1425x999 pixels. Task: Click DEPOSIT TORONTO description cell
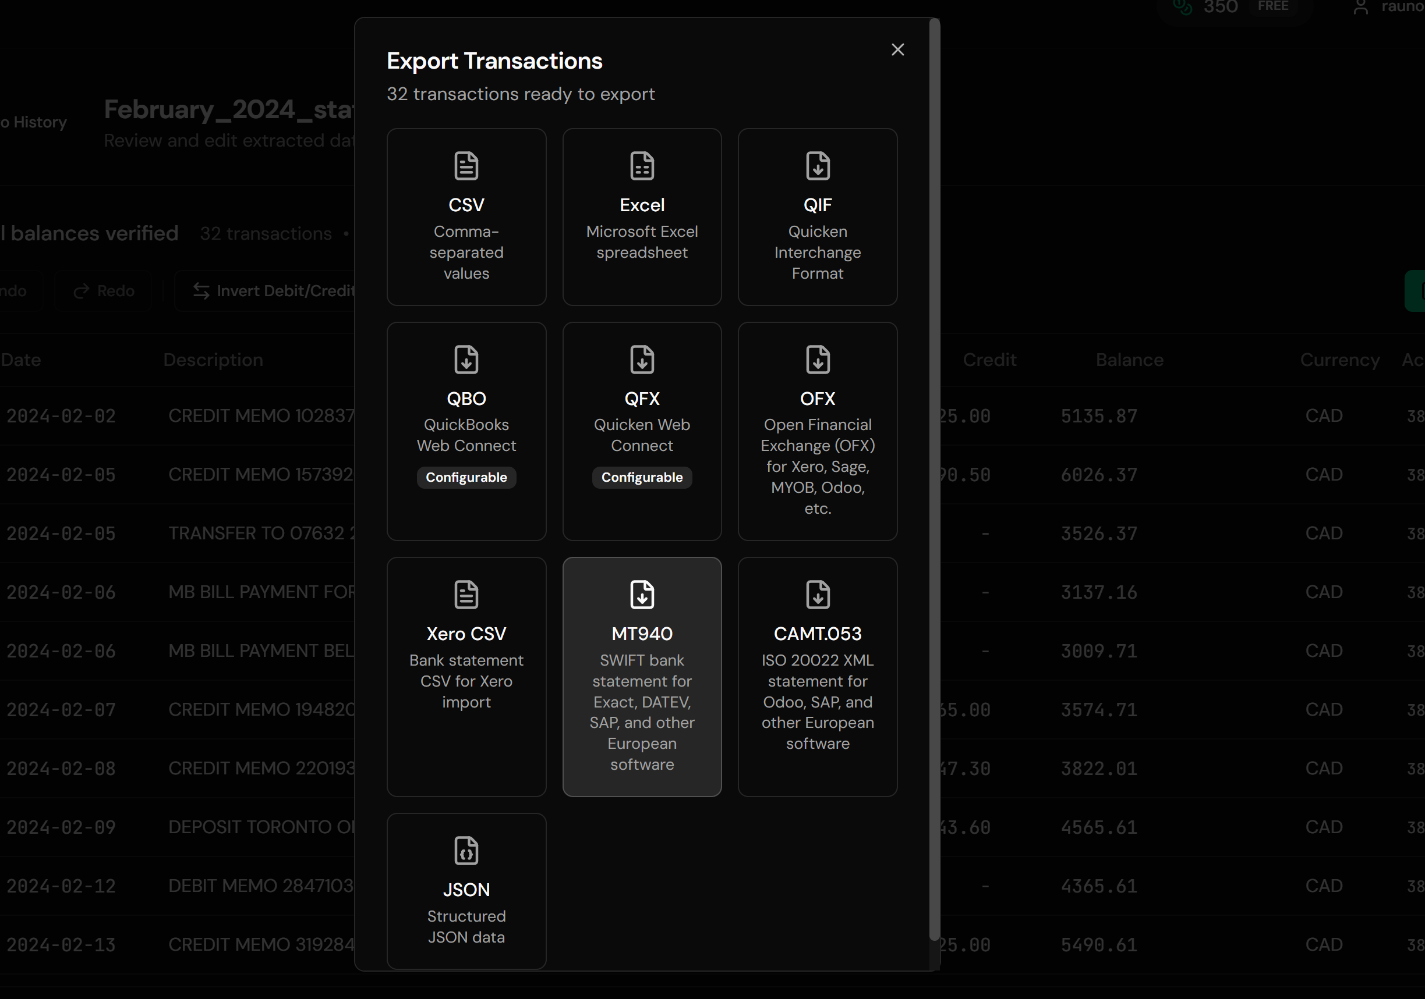coord(261,828)
